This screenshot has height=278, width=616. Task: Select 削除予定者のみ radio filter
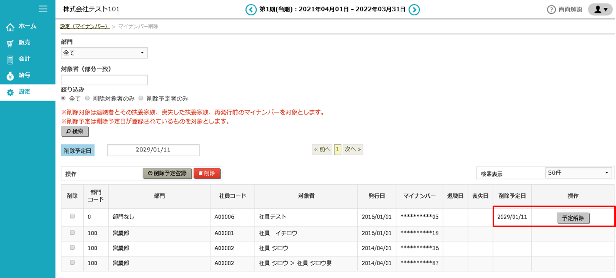click(141, 99)
